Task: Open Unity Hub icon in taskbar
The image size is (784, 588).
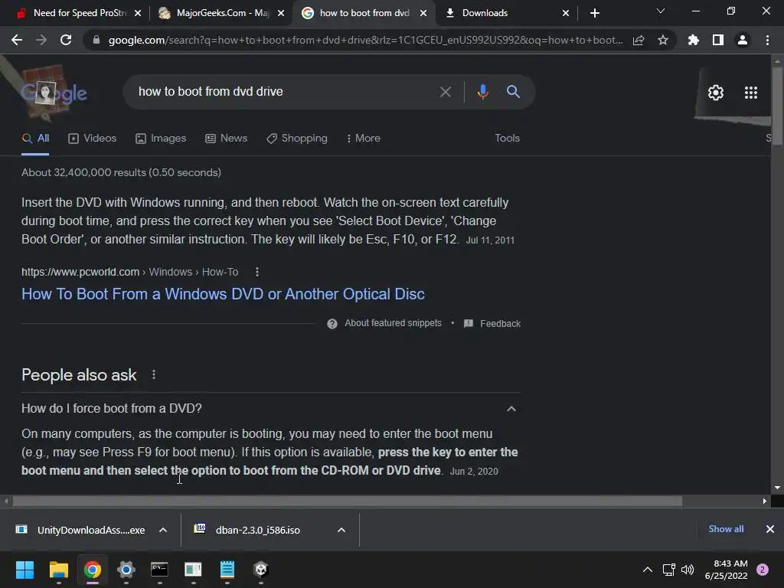Action: (261, 570)
